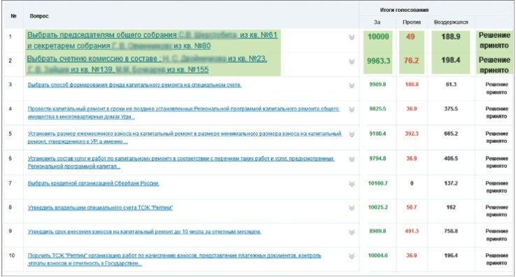Click the '№' column header
The width and height of the screenshot is (516, 277).
click(13, 16)
